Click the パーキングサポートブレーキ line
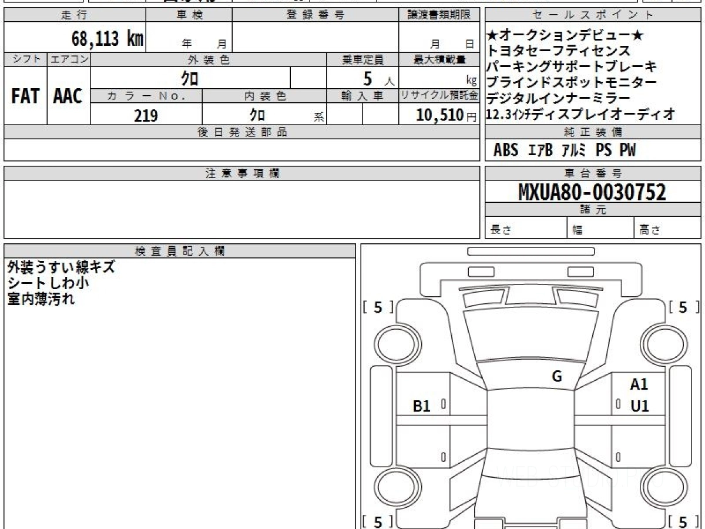 [572, 67]
